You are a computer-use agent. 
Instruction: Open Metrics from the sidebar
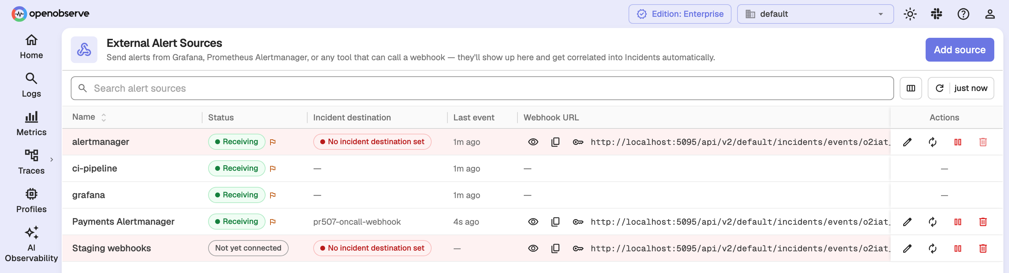(x=31, y=123)
